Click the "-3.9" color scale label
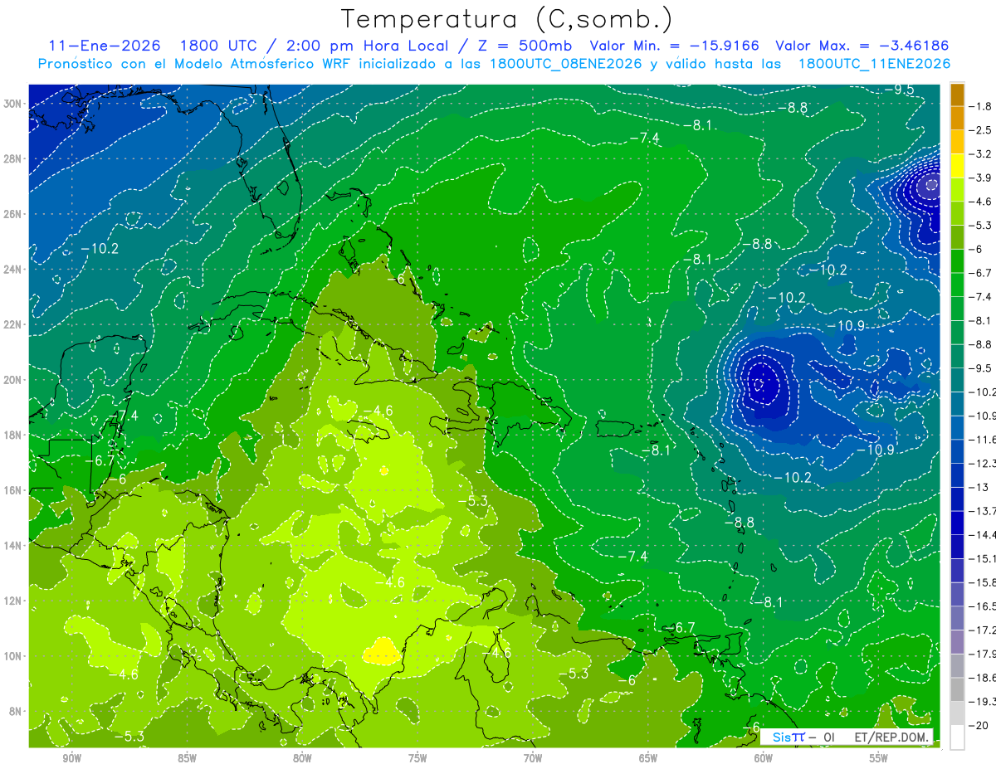The image size is (996, 769). tap(979, 178)
